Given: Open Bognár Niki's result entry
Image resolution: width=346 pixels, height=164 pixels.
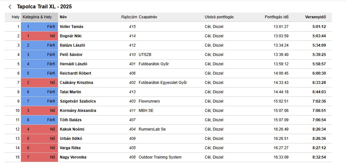Looking at the screenshot, I should click(168, 36).
